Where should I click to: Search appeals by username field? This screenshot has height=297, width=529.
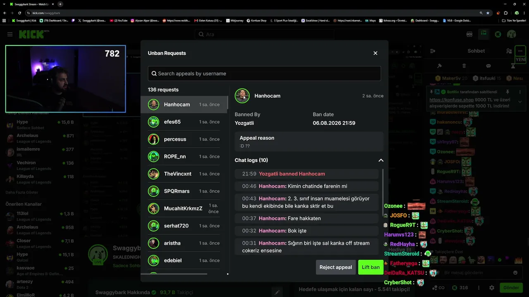click(x=264, y=73)
